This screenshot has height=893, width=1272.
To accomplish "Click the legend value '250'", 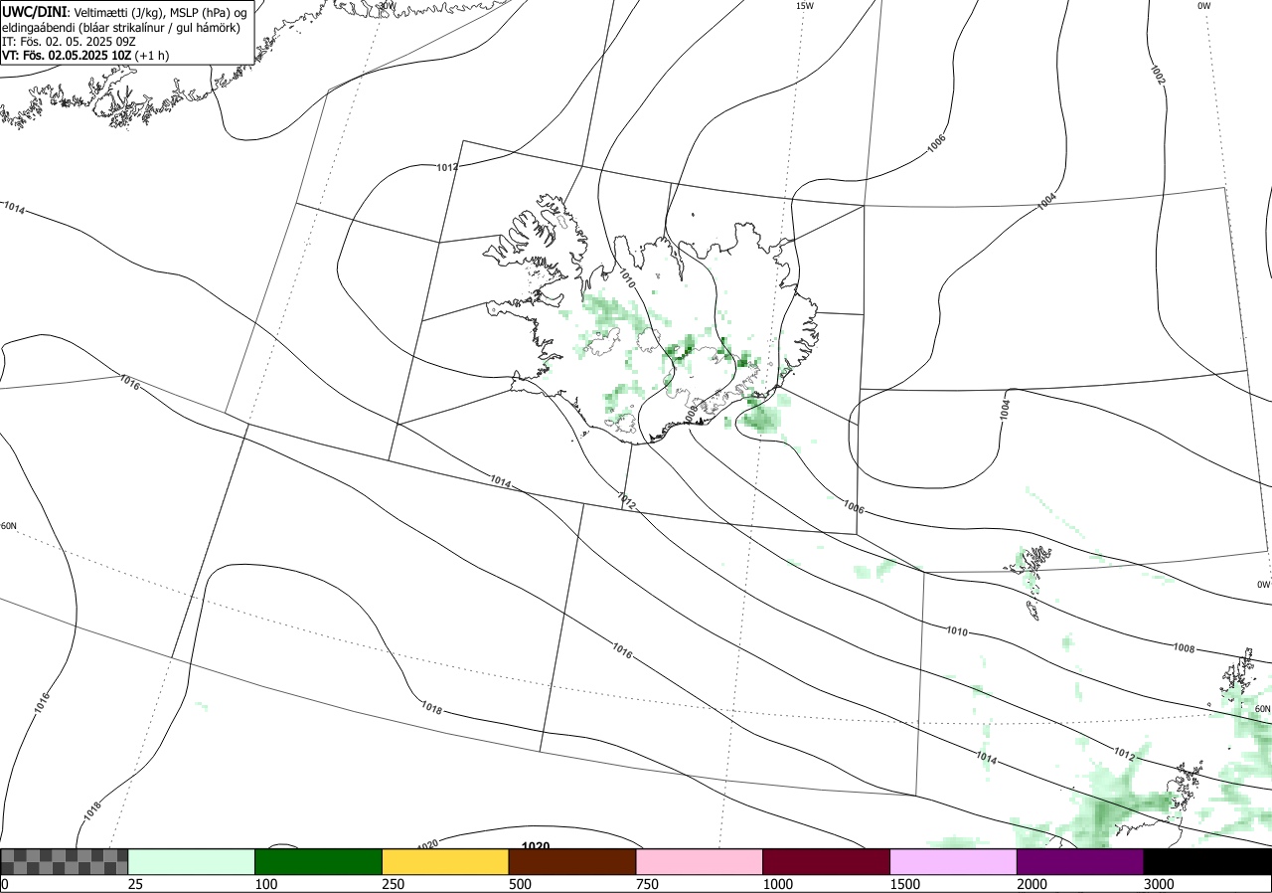I will [394, 884].
